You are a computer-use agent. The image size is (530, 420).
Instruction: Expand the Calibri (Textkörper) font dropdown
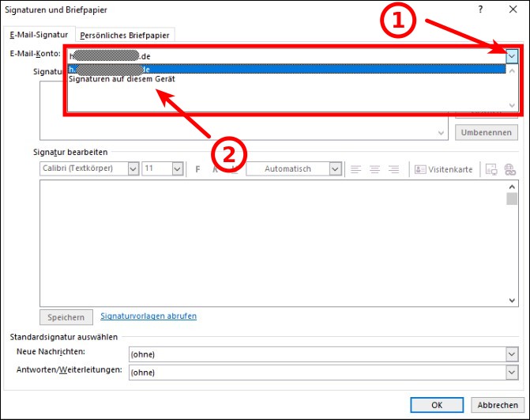(132, 169)
